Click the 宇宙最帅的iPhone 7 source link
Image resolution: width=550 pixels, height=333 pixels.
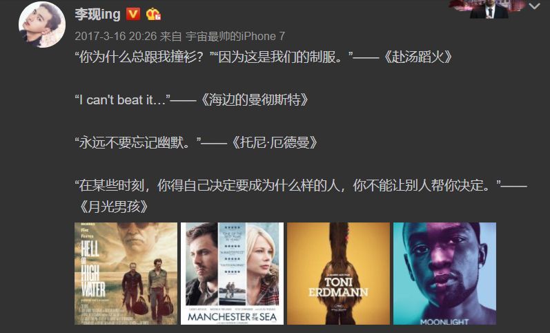point(235,36)
